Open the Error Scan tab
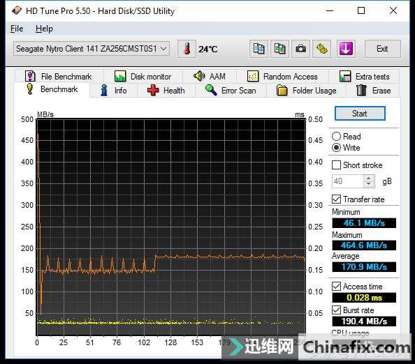Image resolution: width=415 pixels, height=364 pixels. pos(231,91)
